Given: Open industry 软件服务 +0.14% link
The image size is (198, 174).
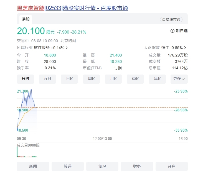Looking at the screenshot, I should 49,48.
